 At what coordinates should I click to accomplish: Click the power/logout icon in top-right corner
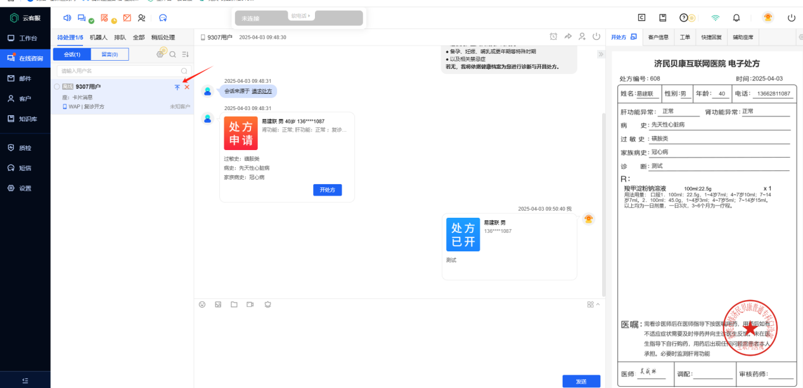(792, 18)
